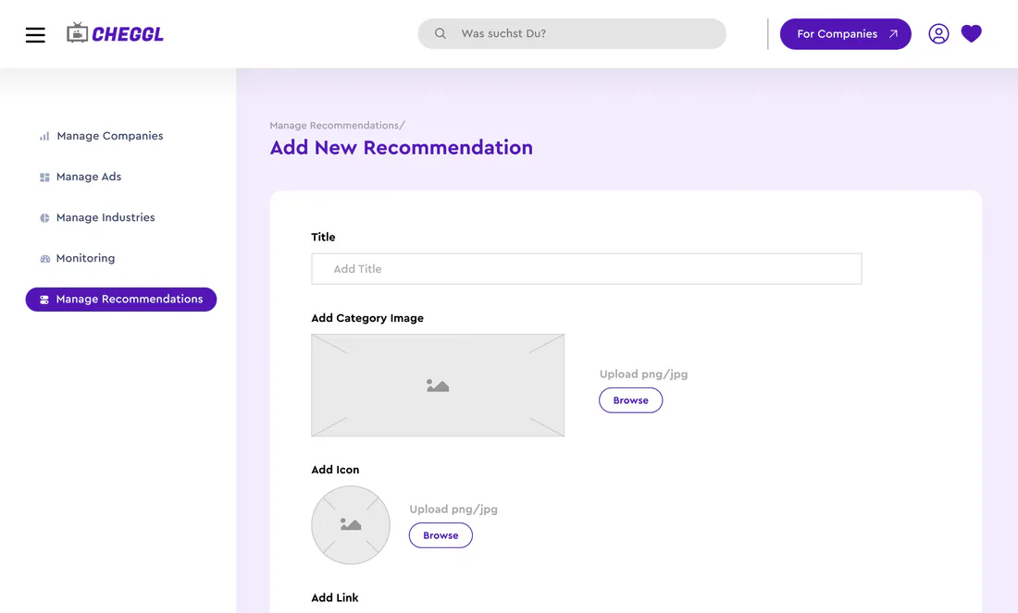Click the search magnifier icon

click(441, 33)
